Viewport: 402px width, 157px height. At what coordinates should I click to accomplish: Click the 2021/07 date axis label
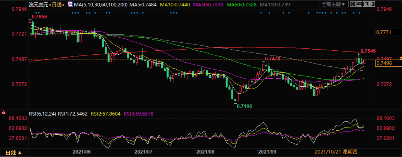[143, 152]
